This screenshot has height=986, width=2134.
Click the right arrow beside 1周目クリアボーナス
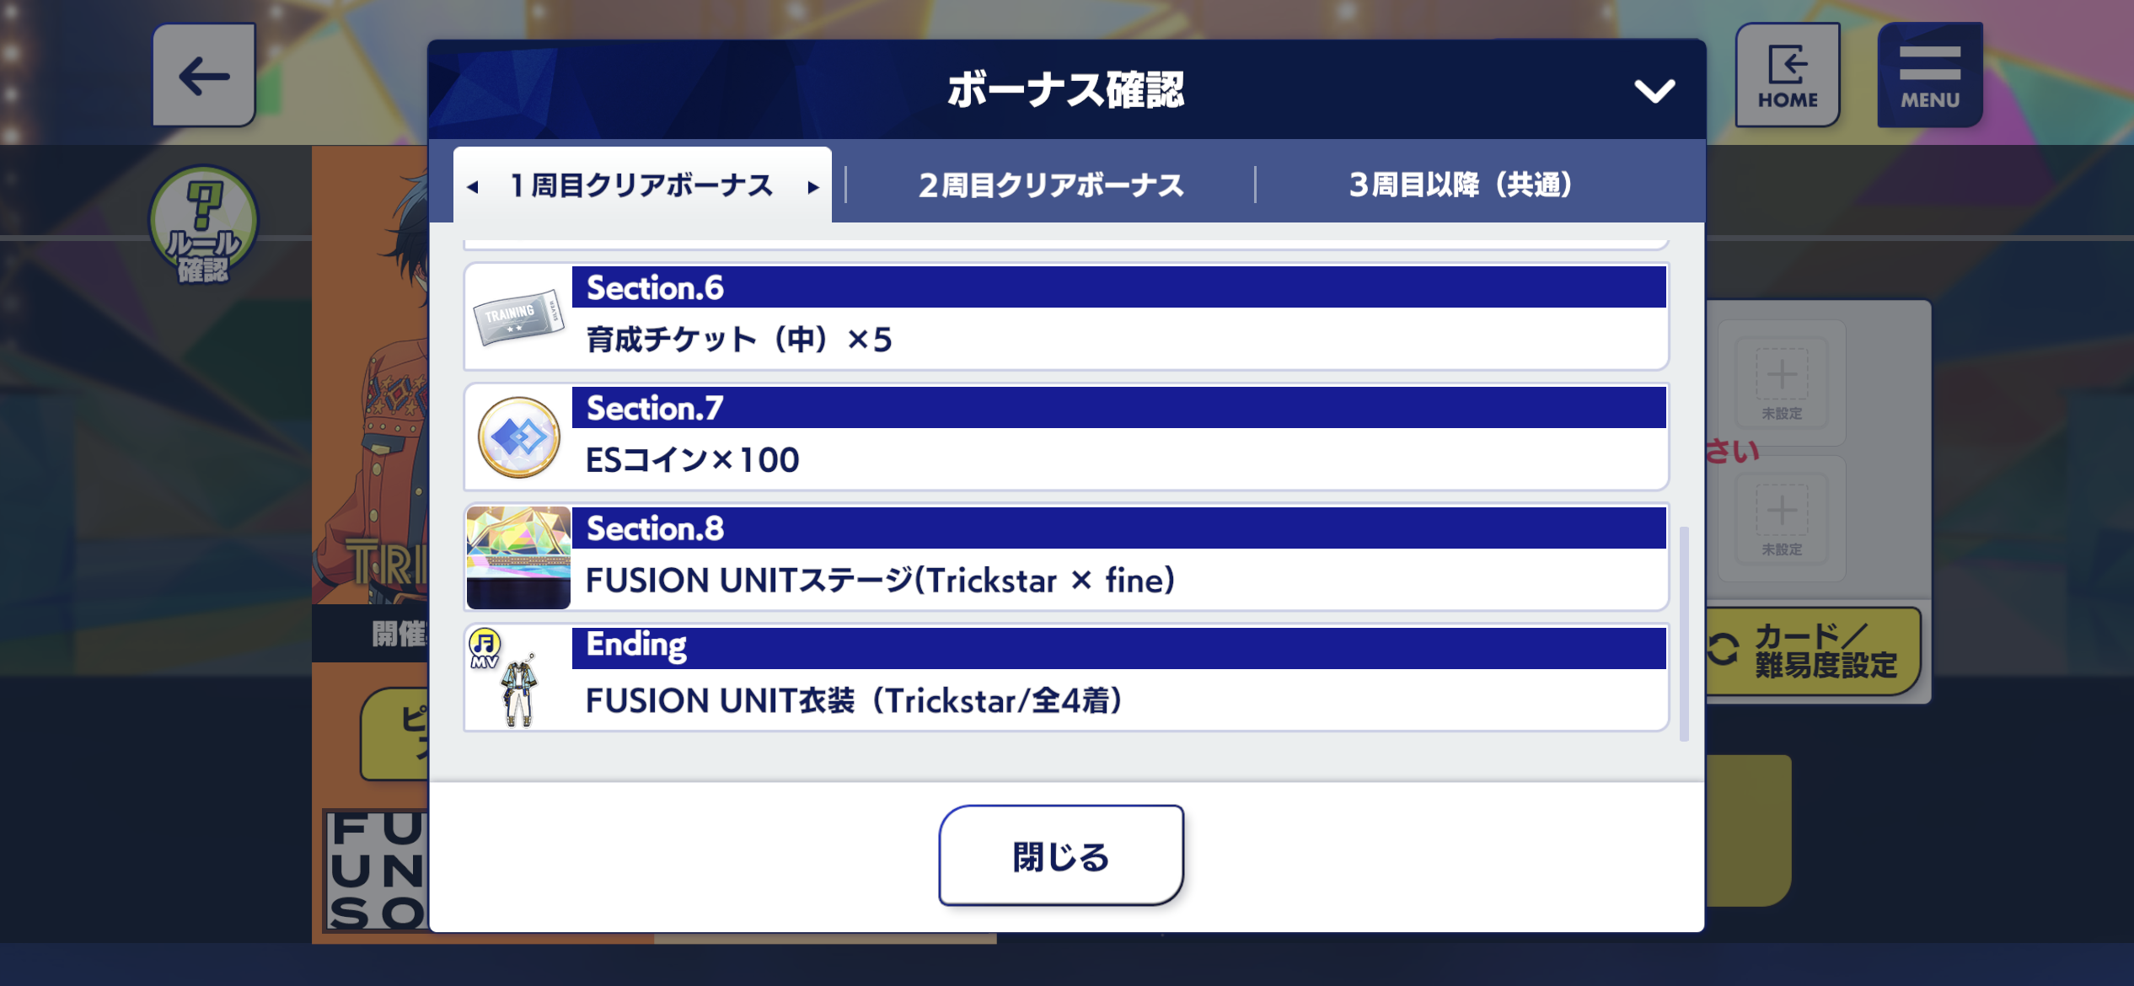[x=813, y=187]
